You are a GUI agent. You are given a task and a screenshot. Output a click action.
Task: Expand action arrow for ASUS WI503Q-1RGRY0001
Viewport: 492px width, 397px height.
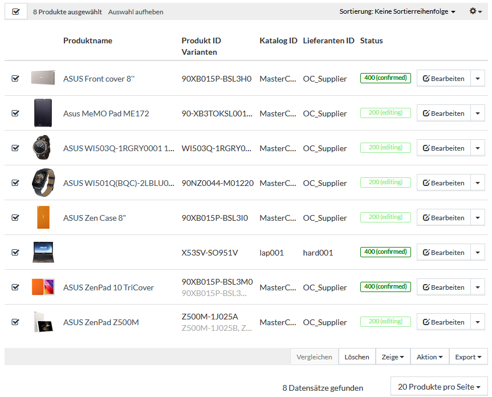point(478,148)
